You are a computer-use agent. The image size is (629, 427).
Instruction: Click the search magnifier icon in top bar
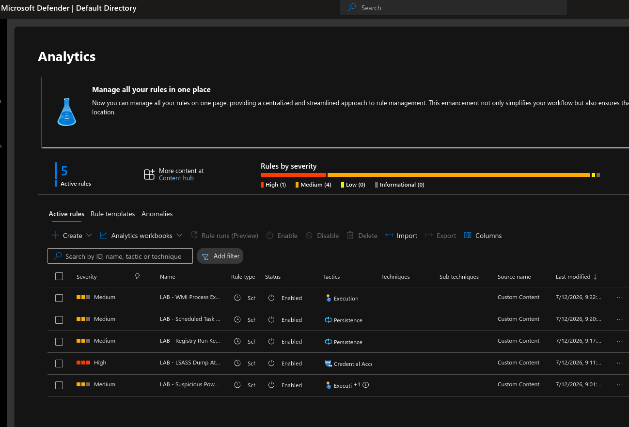click(352, 8)
